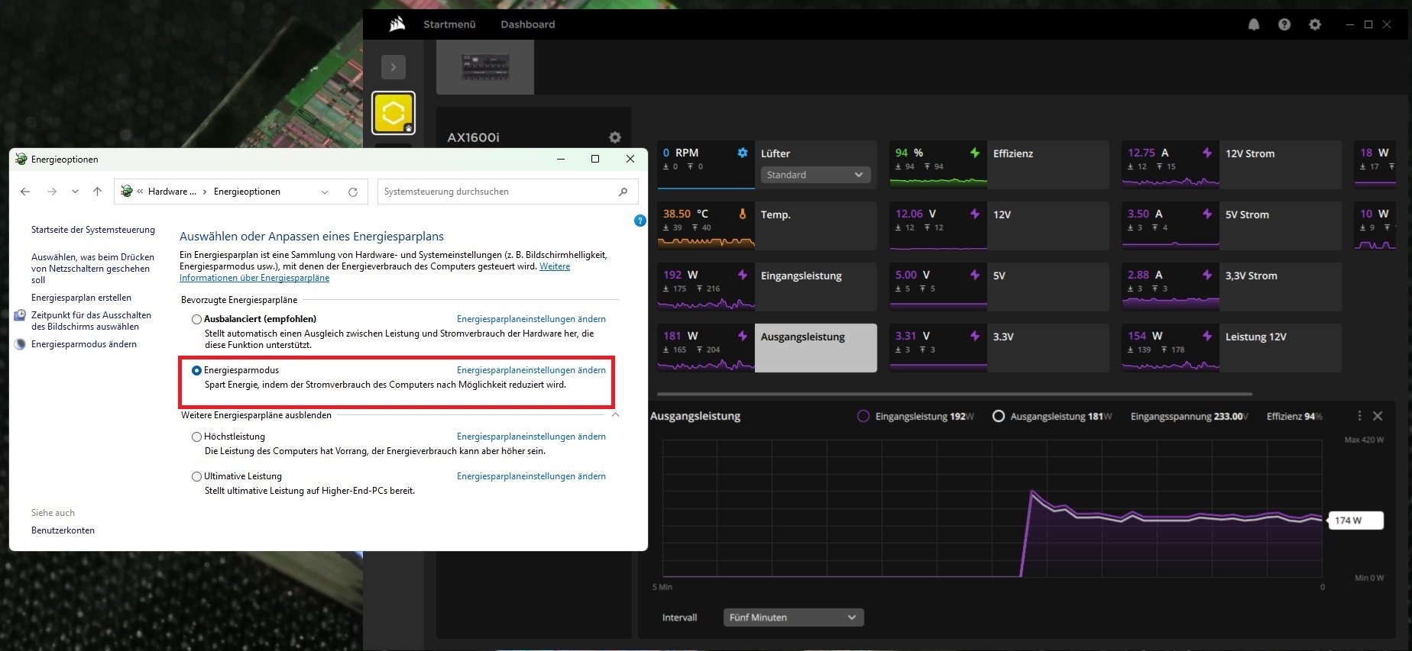Go back in Energieoptionen window
Image resolution: width=1412 pixels, height=651 pixels.
[25, 192]
